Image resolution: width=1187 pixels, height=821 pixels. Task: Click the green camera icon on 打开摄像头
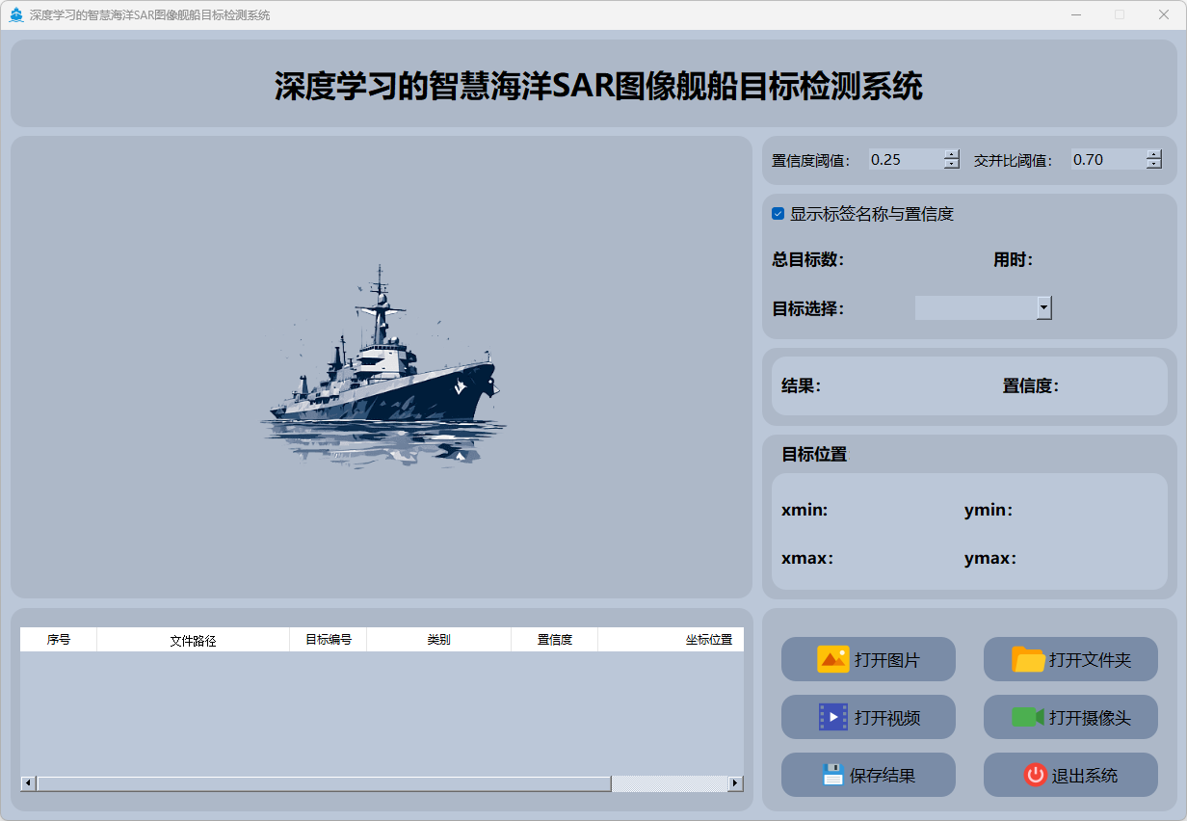click(1028, 717)
